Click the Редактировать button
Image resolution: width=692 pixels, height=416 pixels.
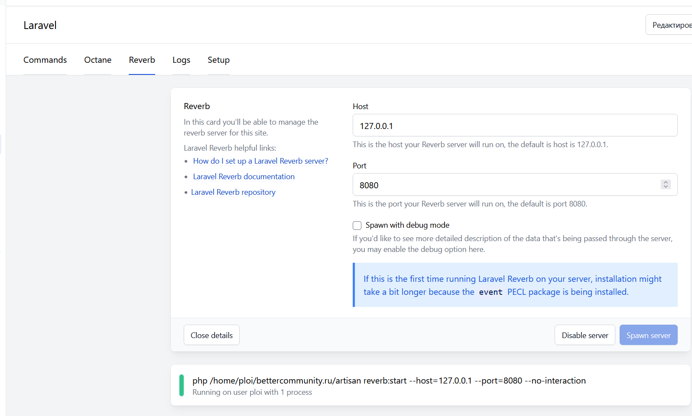click(x=669, y=25)
